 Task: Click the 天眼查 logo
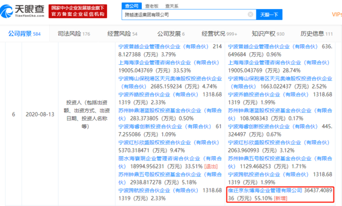tap(22, 11)
